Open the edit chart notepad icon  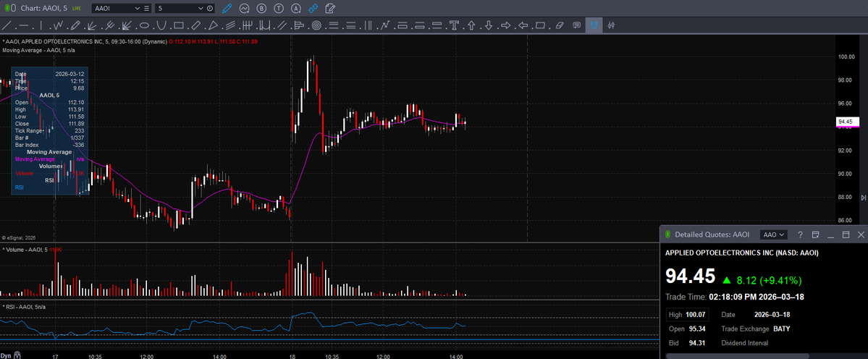331,8
